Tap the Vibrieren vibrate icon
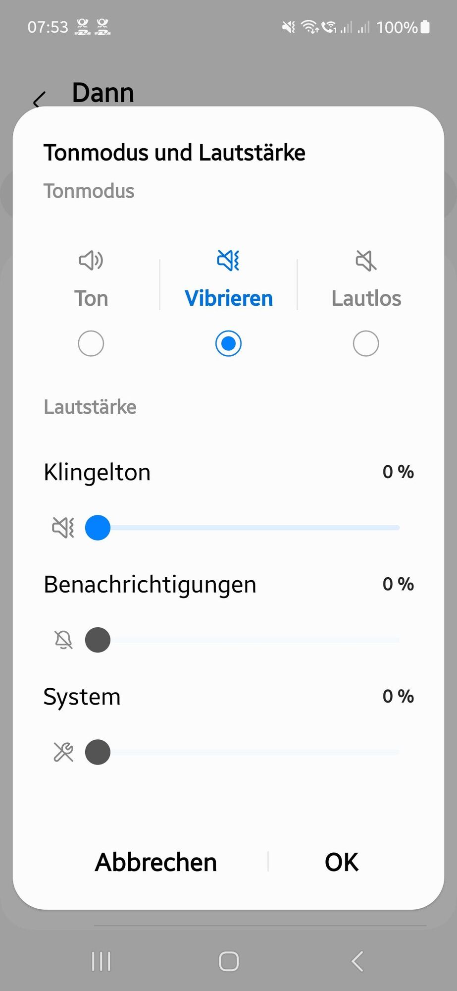The image size is (457, 991). [228, 260]
